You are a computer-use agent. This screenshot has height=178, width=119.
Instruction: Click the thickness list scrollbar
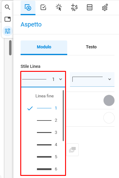point(63,116)
